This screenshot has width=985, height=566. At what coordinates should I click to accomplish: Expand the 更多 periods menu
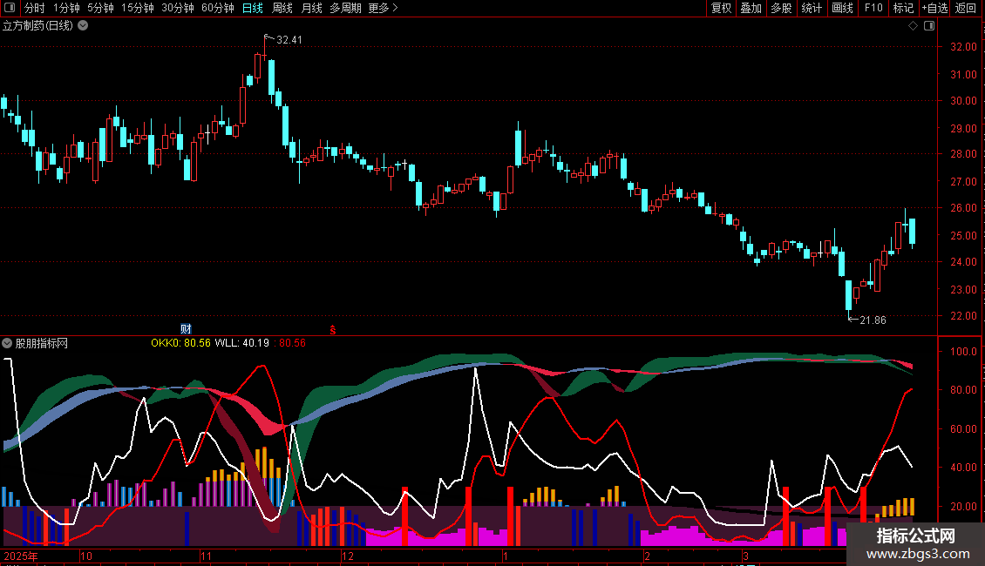(x=383, y=8)
